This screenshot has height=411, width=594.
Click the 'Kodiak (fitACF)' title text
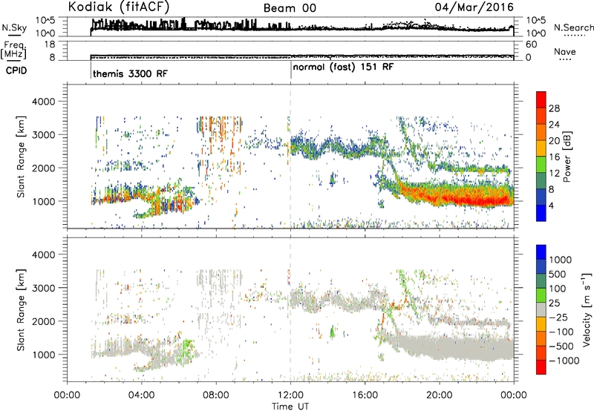point(119,7)
